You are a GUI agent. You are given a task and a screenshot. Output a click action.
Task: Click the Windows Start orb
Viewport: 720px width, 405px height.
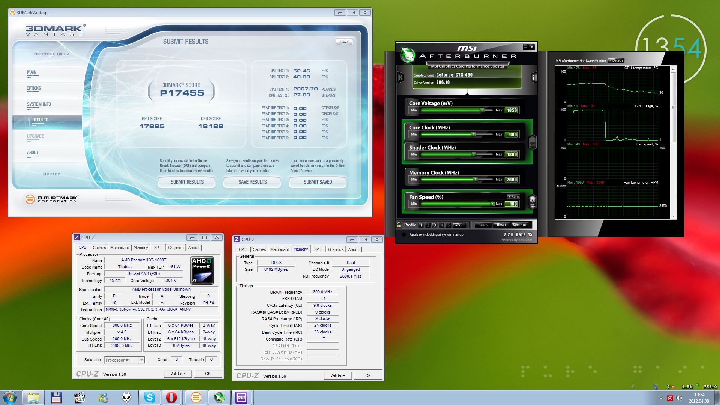[10, 397]
